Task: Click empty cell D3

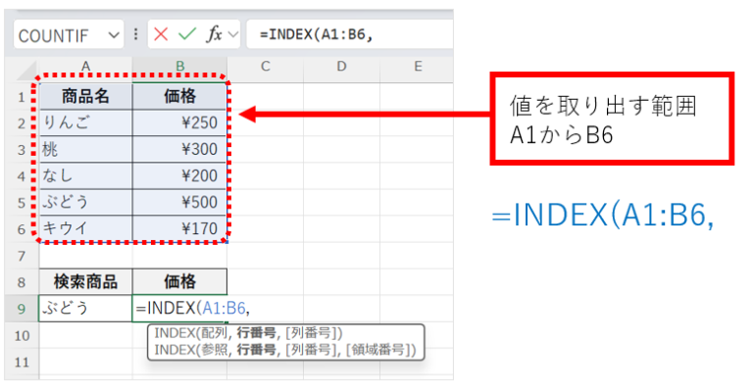Action: click(341, 150)
